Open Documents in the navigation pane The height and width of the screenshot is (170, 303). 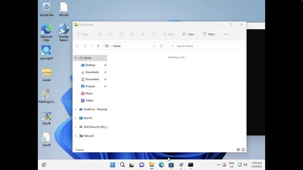click(x=92, y=79)
